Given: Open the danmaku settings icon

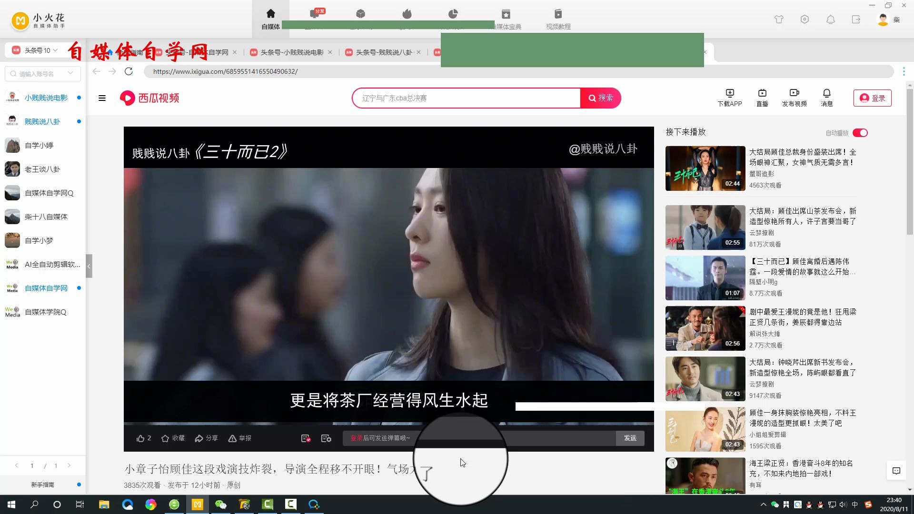Looking at the screenshot, I should click(326, 438).
